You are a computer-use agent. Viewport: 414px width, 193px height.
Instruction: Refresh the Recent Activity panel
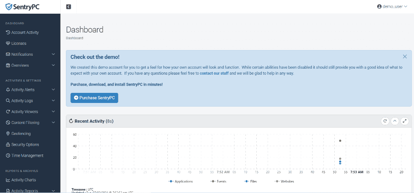[385, 121]
